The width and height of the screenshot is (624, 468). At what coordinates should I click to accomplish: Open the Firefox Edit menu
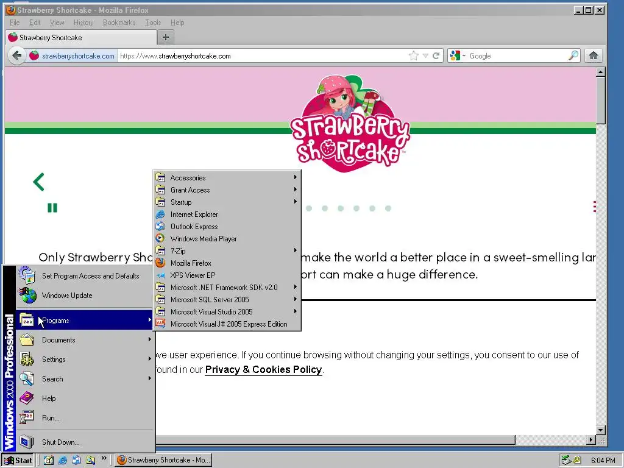(x=35, y=23)
